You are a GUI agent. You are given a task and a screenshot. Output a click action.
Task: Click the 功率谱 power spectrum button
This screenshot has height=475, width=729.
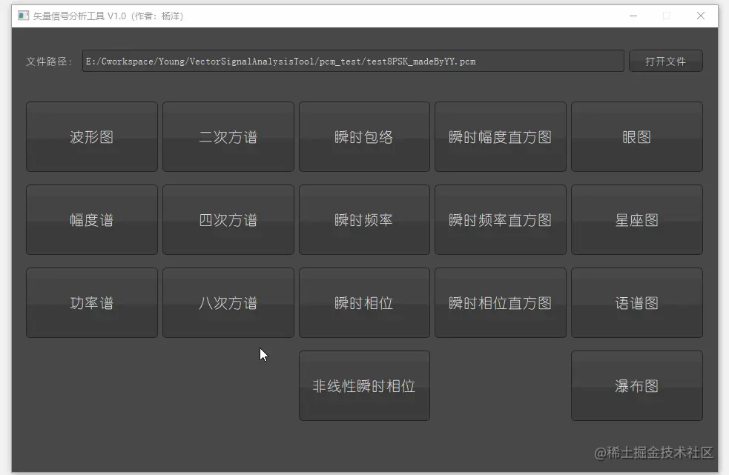click(x=91, y=302)
